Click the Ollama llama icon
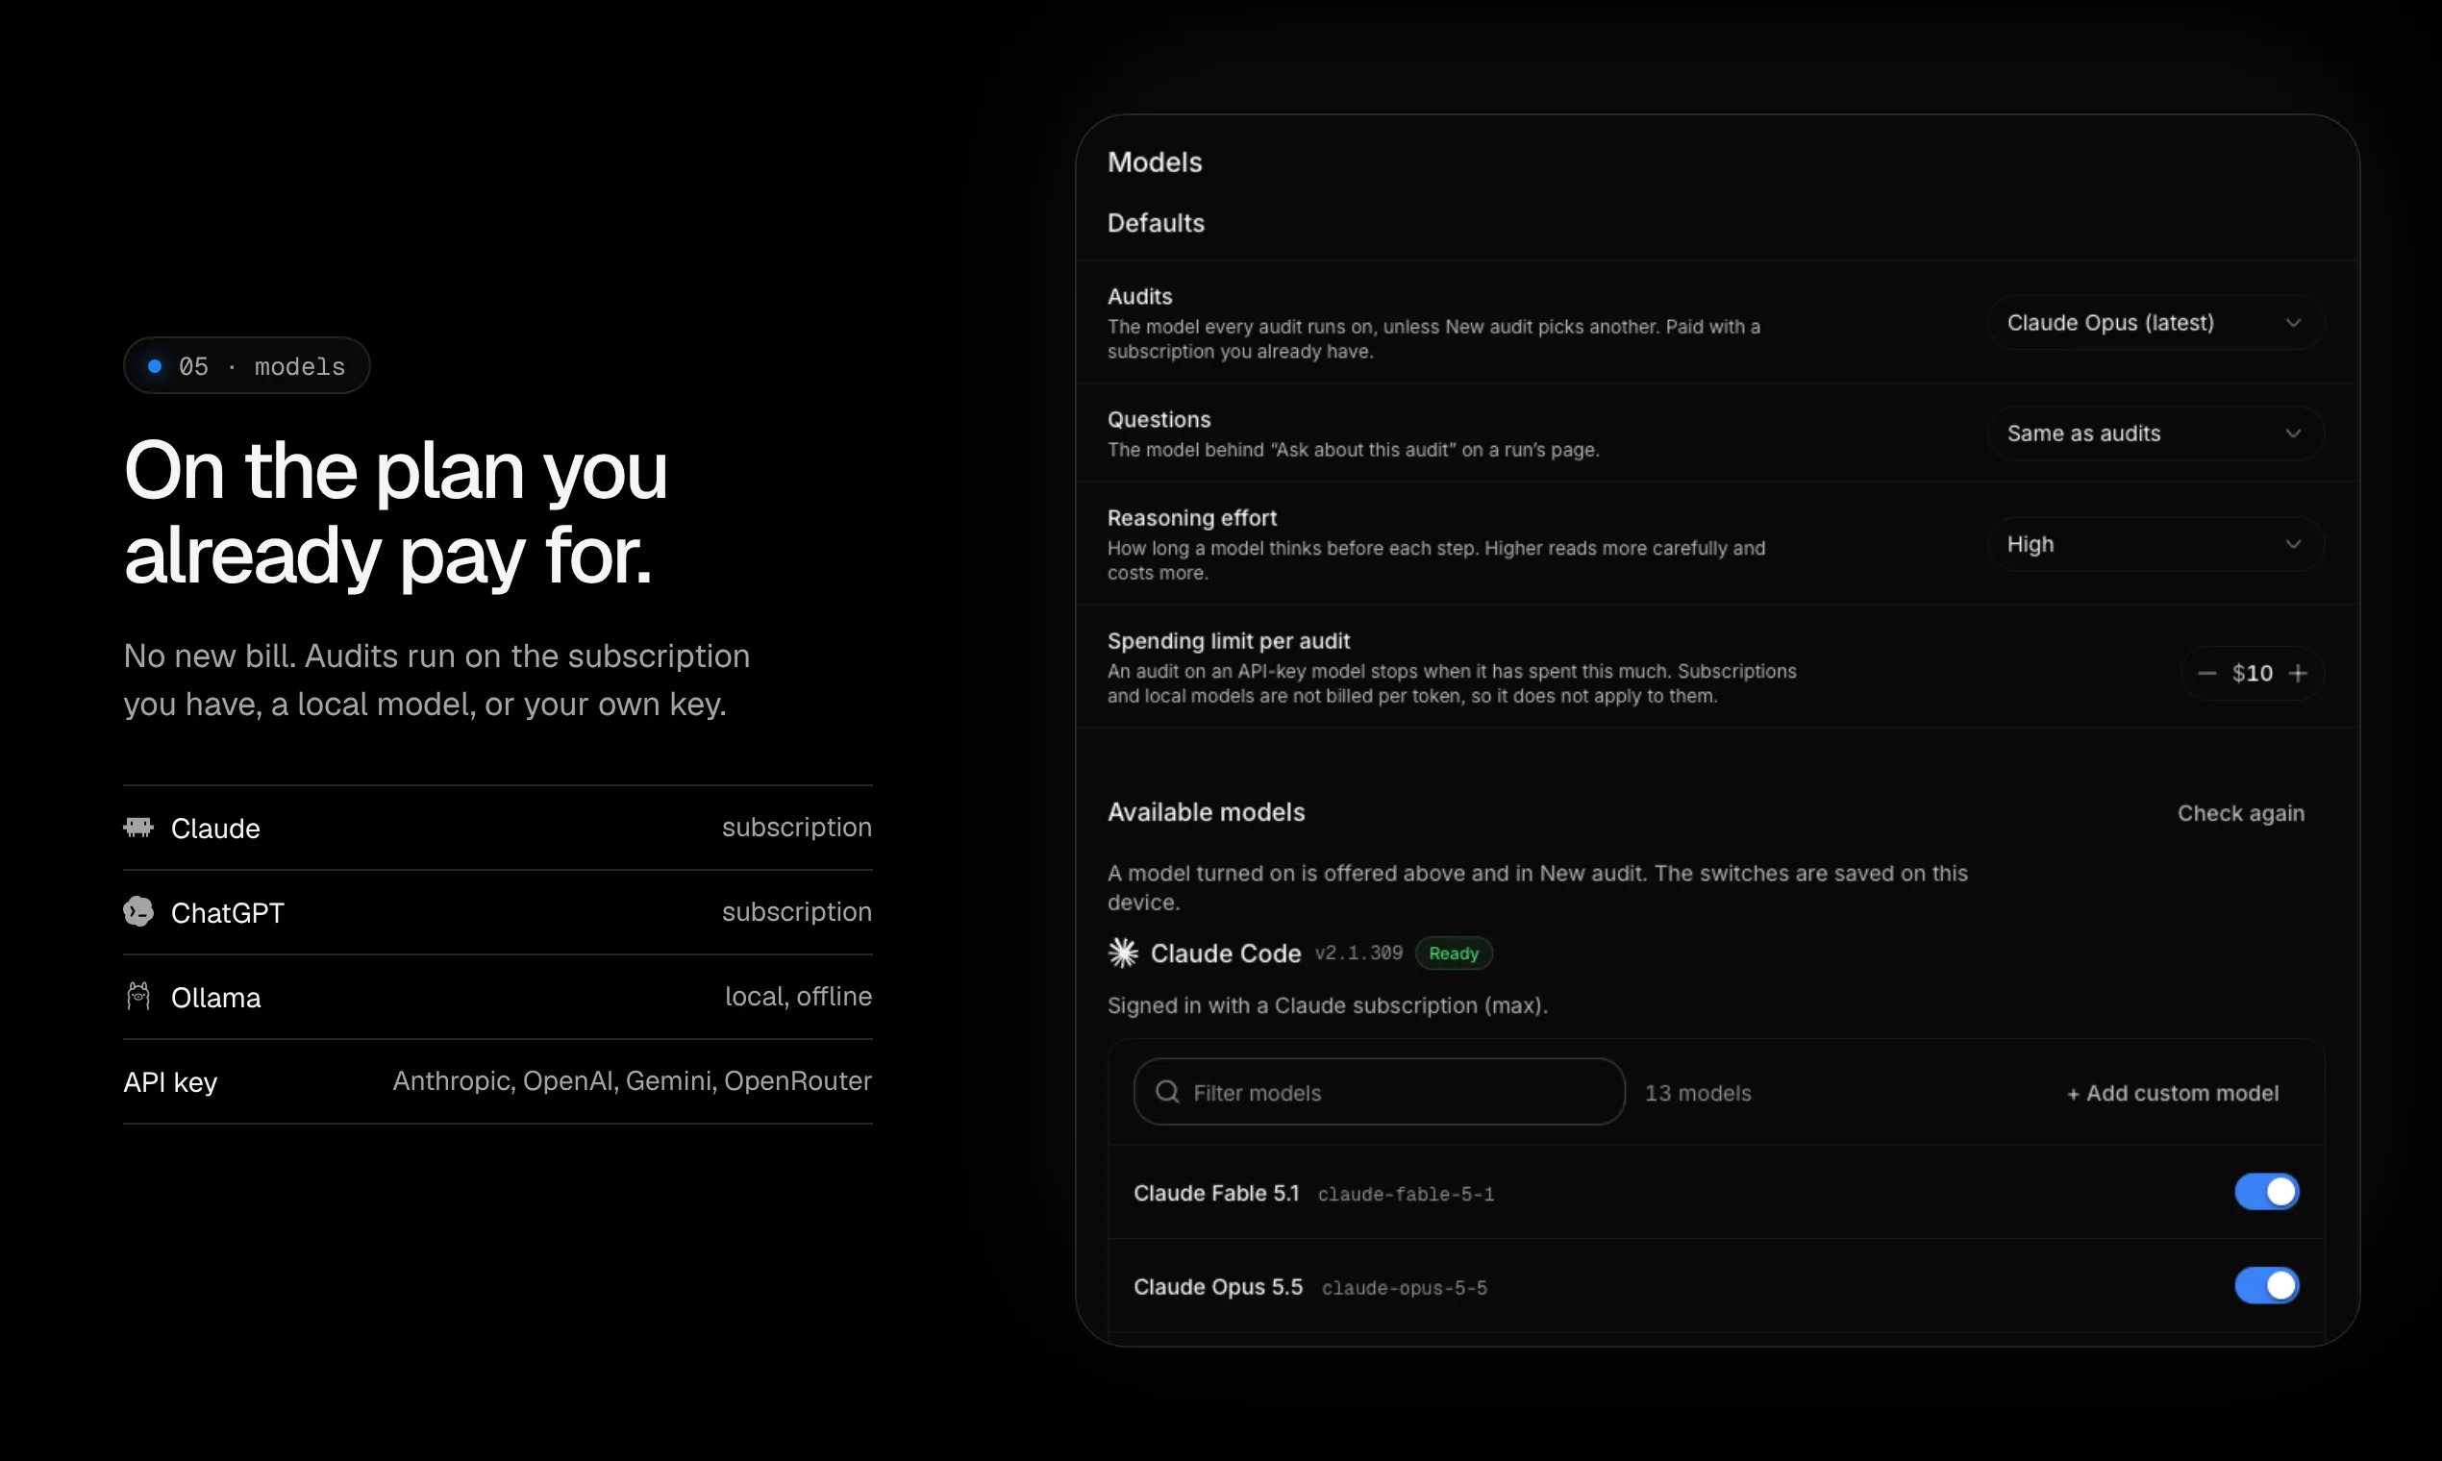The height and width of the screenshot is (1461, 2442). pyautogui.click(x=138, y=997)
